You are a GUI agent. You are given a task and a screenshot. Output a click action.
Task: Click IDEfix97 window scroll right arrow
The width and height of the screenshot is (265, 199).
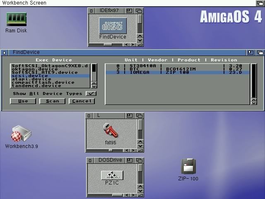[133, 45]
